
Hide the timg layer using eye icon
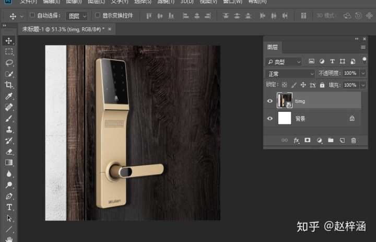270,101
